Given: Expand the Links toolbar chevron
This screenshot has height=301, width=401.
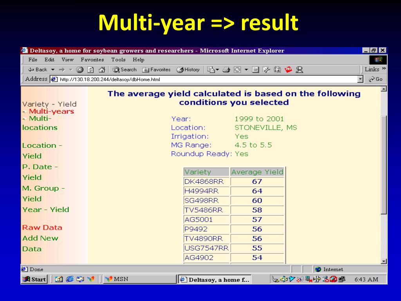Looking at the screenshot, I should tap(384, 69).
